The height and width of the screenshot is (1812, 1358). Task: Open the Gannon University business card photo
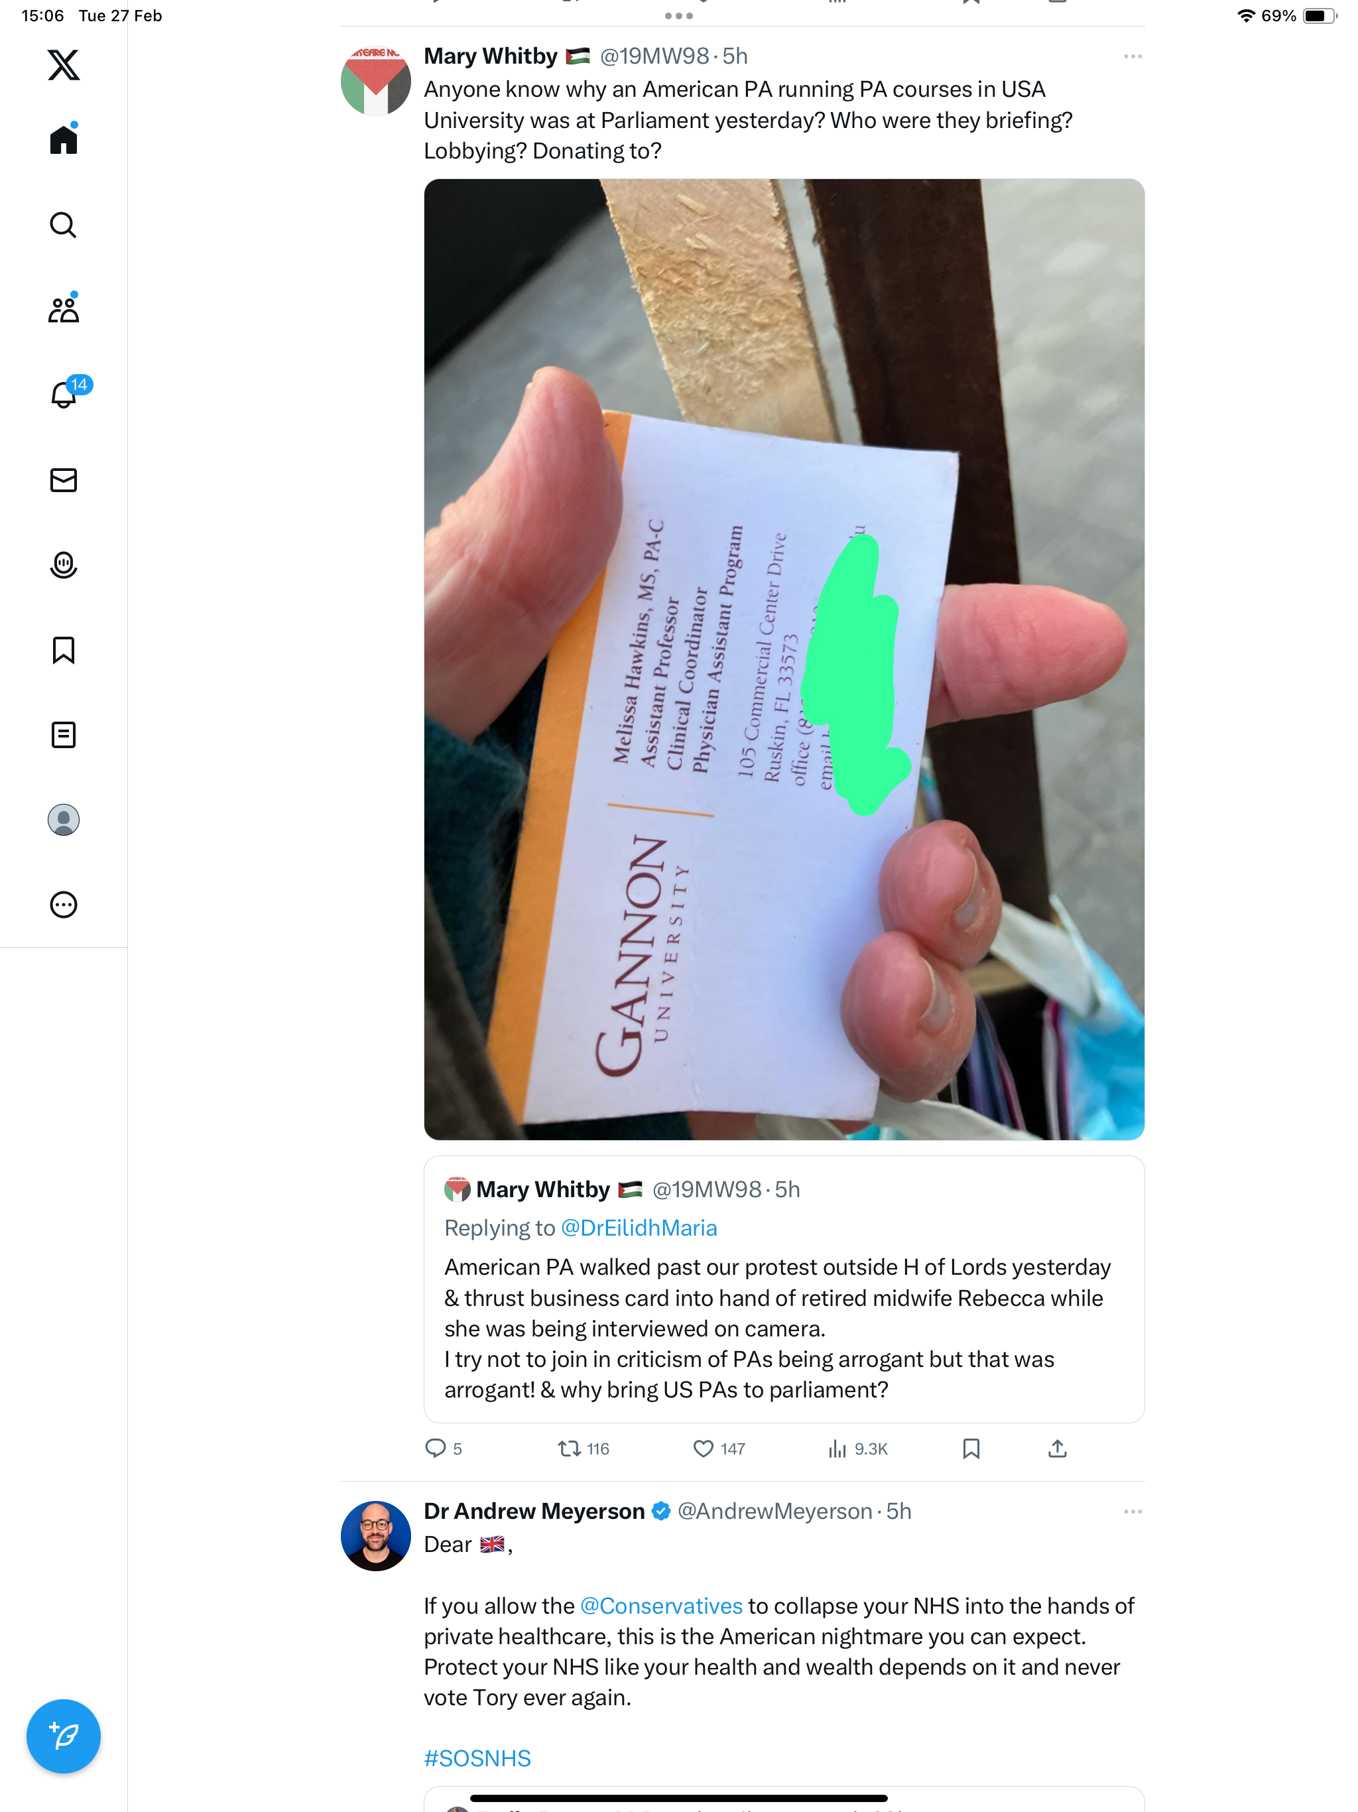pos(784,659)
